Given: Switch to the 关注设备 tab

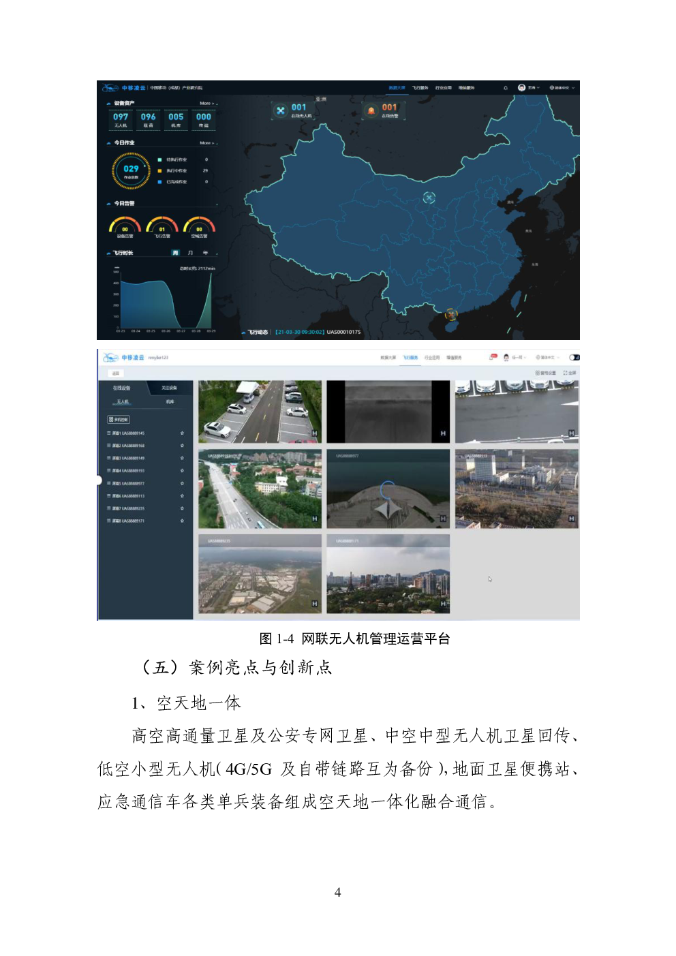Looking at the screenshot, I should coord(169,388).
